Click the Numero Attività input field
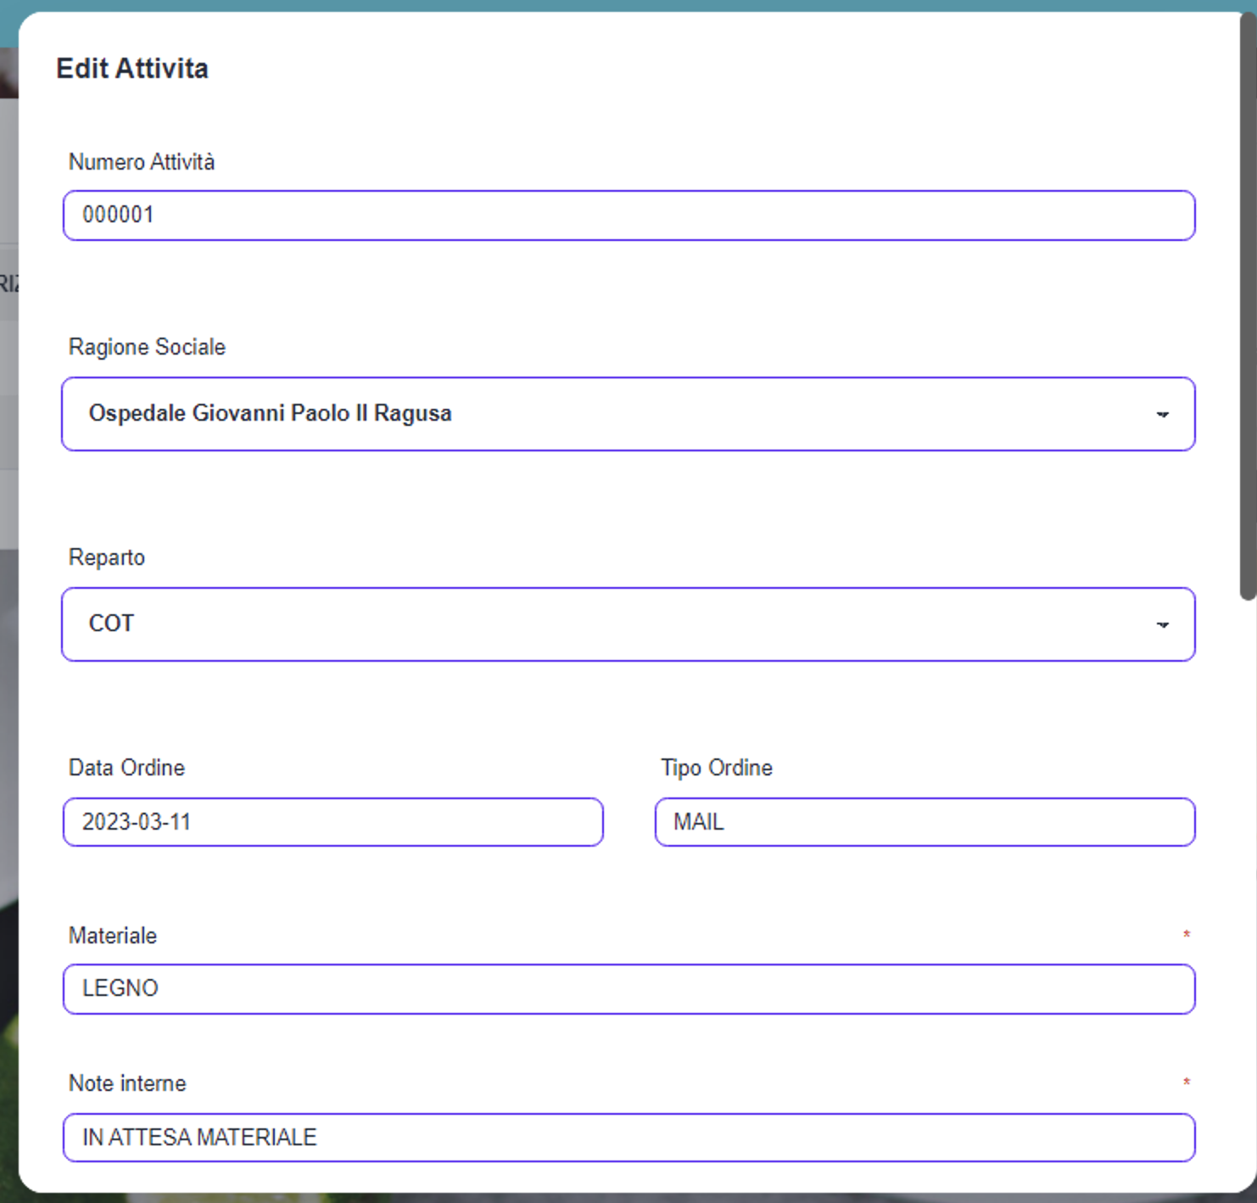 pyautogui.click(x=628, y=215)
